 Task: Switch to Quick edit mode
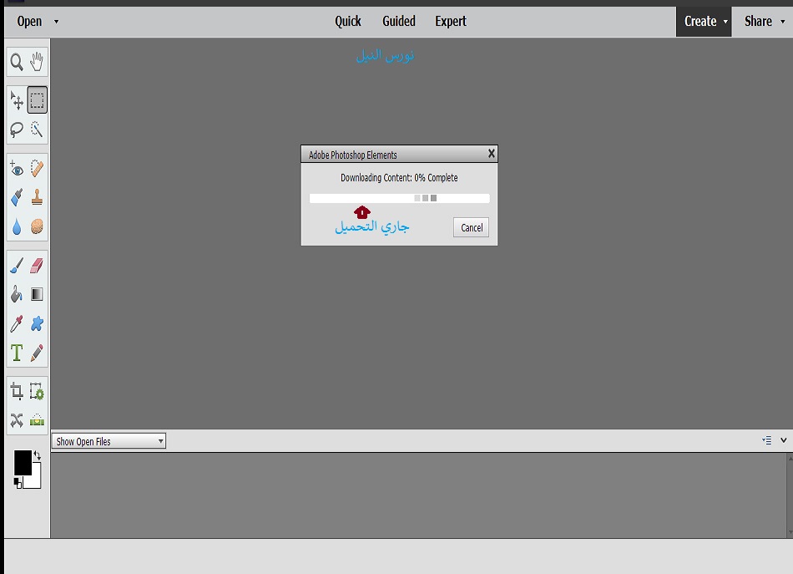[348, 22]
